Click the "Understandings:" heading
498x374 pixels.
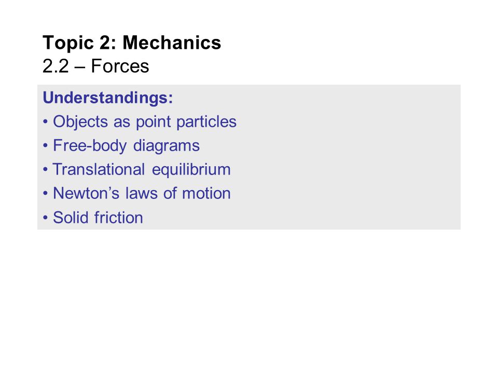[x=108, y=98]
